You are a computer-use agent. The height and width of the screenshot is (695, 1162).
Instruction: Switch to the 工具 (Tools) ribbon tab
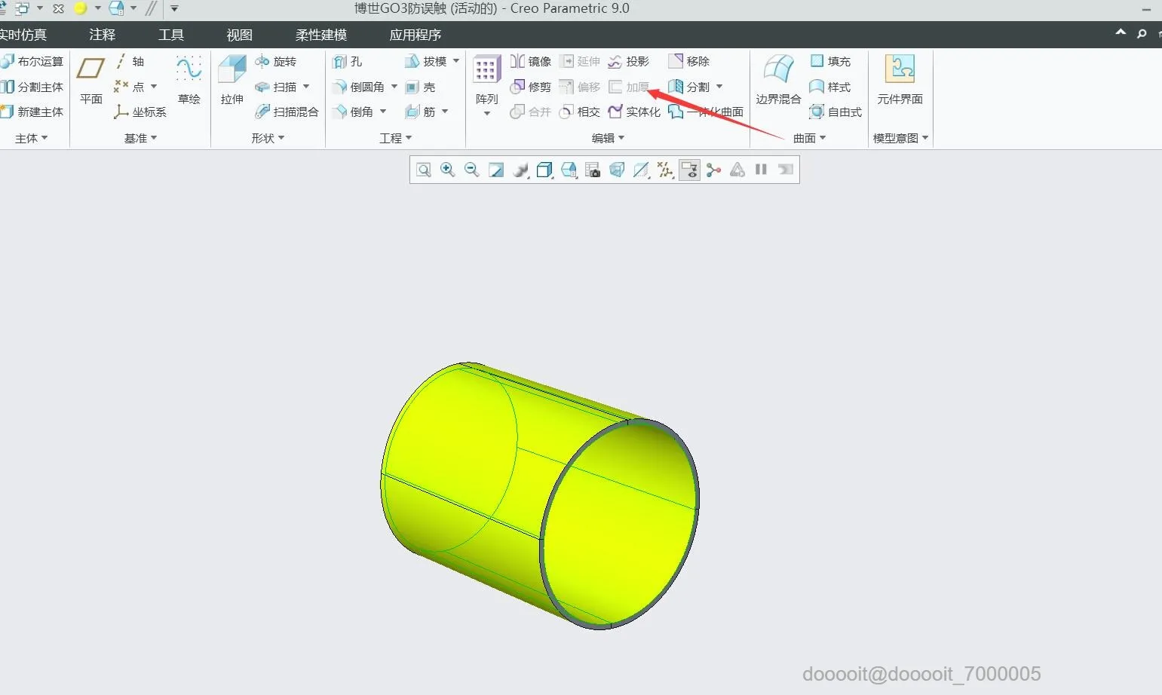(x=171, y=35)
